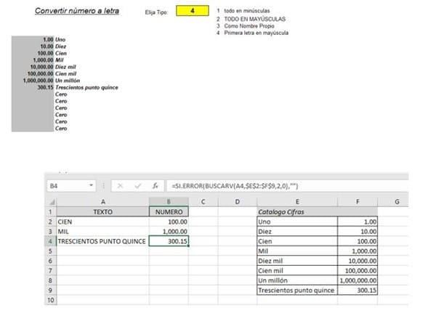Open the insert function fx icon
This screenshot has height=324, width=436.
pos(156,186)
